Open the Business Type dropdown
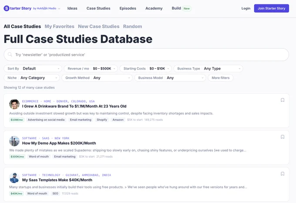The image size is (296, 203). 208,69
